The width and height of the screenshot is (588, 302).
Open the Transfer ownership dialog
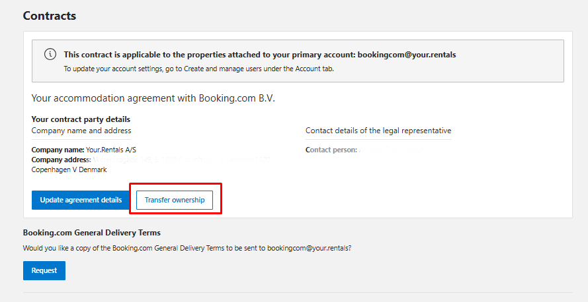[175, 200]
